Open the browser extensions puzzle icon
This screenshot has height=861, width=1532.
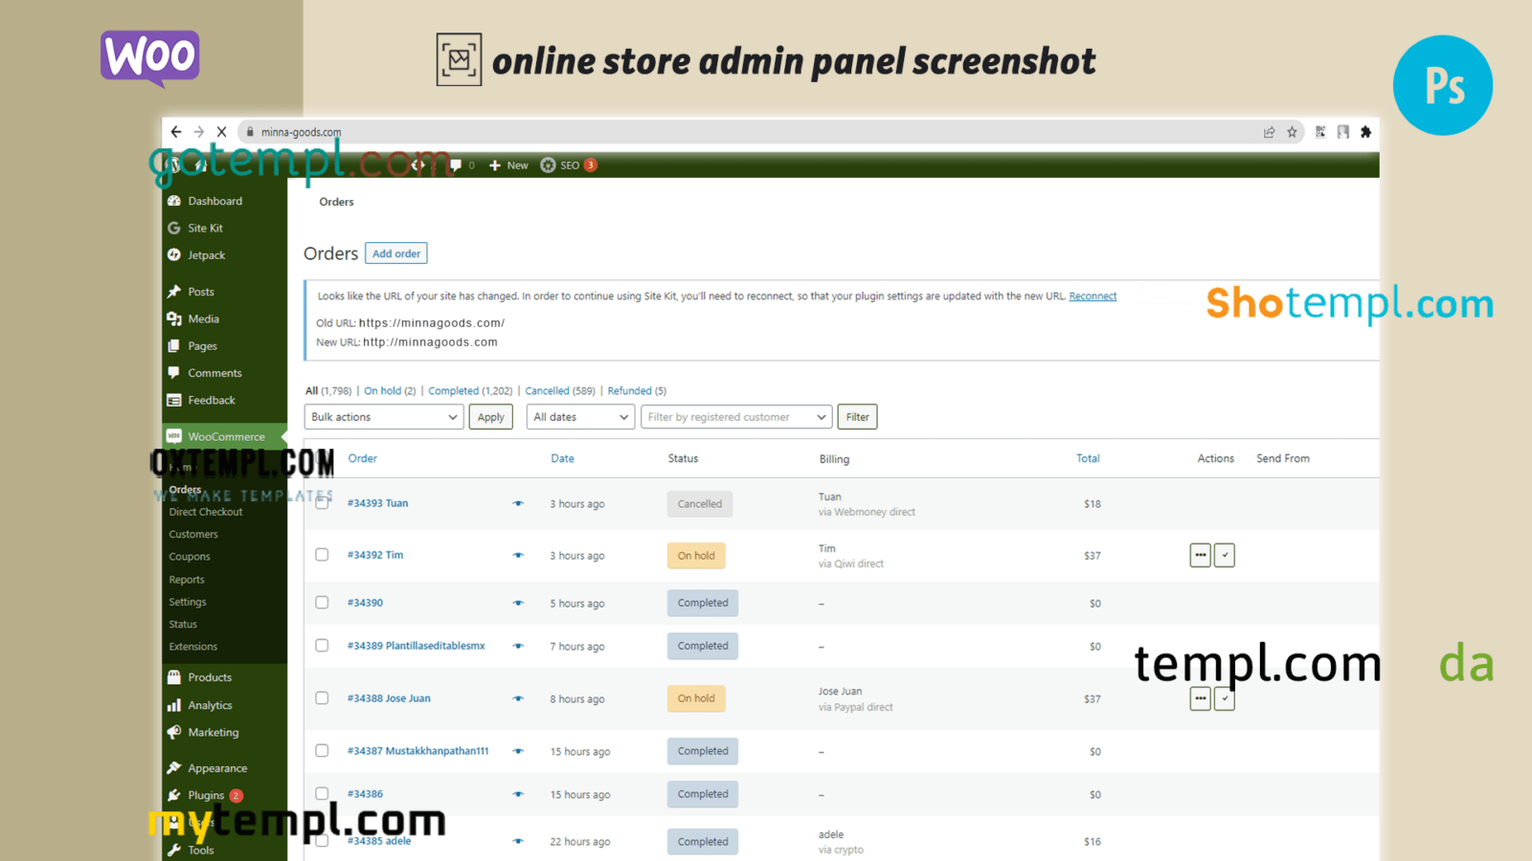tap(1365, 132)
